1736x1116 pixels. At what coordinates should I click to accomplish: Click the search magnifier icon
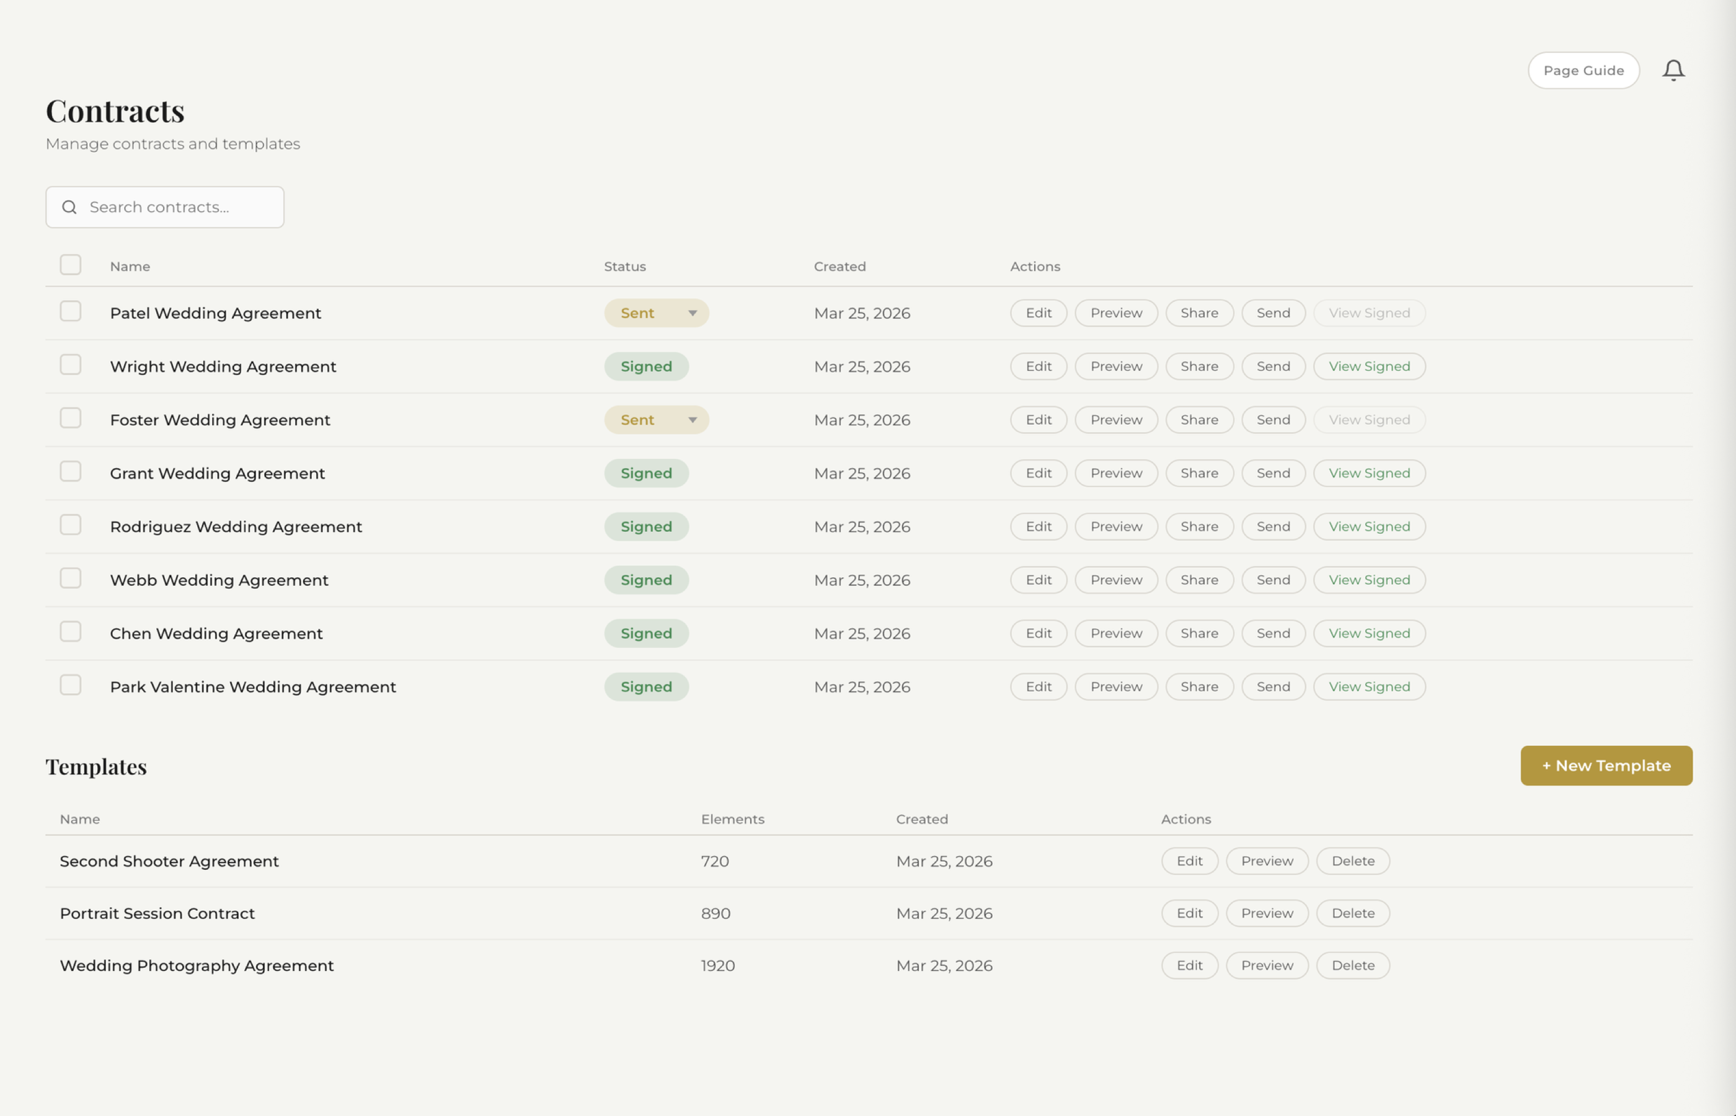pos(69,206)
